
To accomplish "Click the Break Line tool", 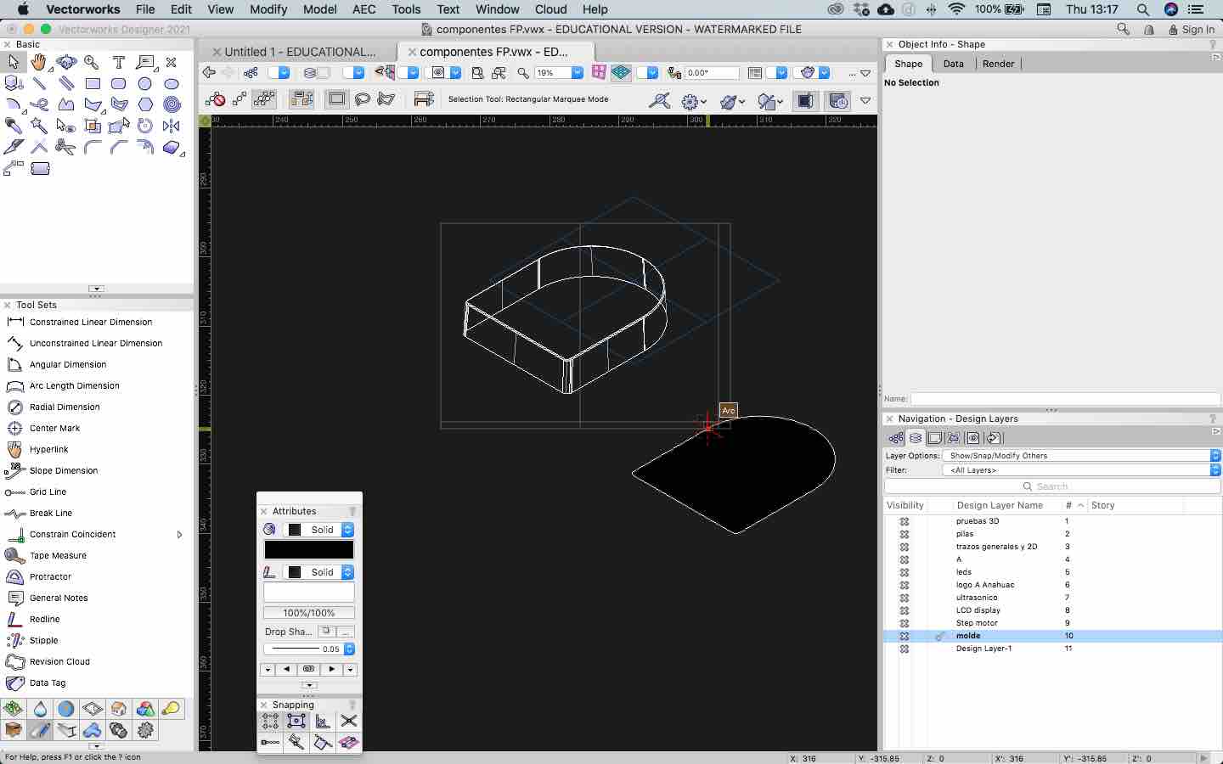I will coord(51,514).
